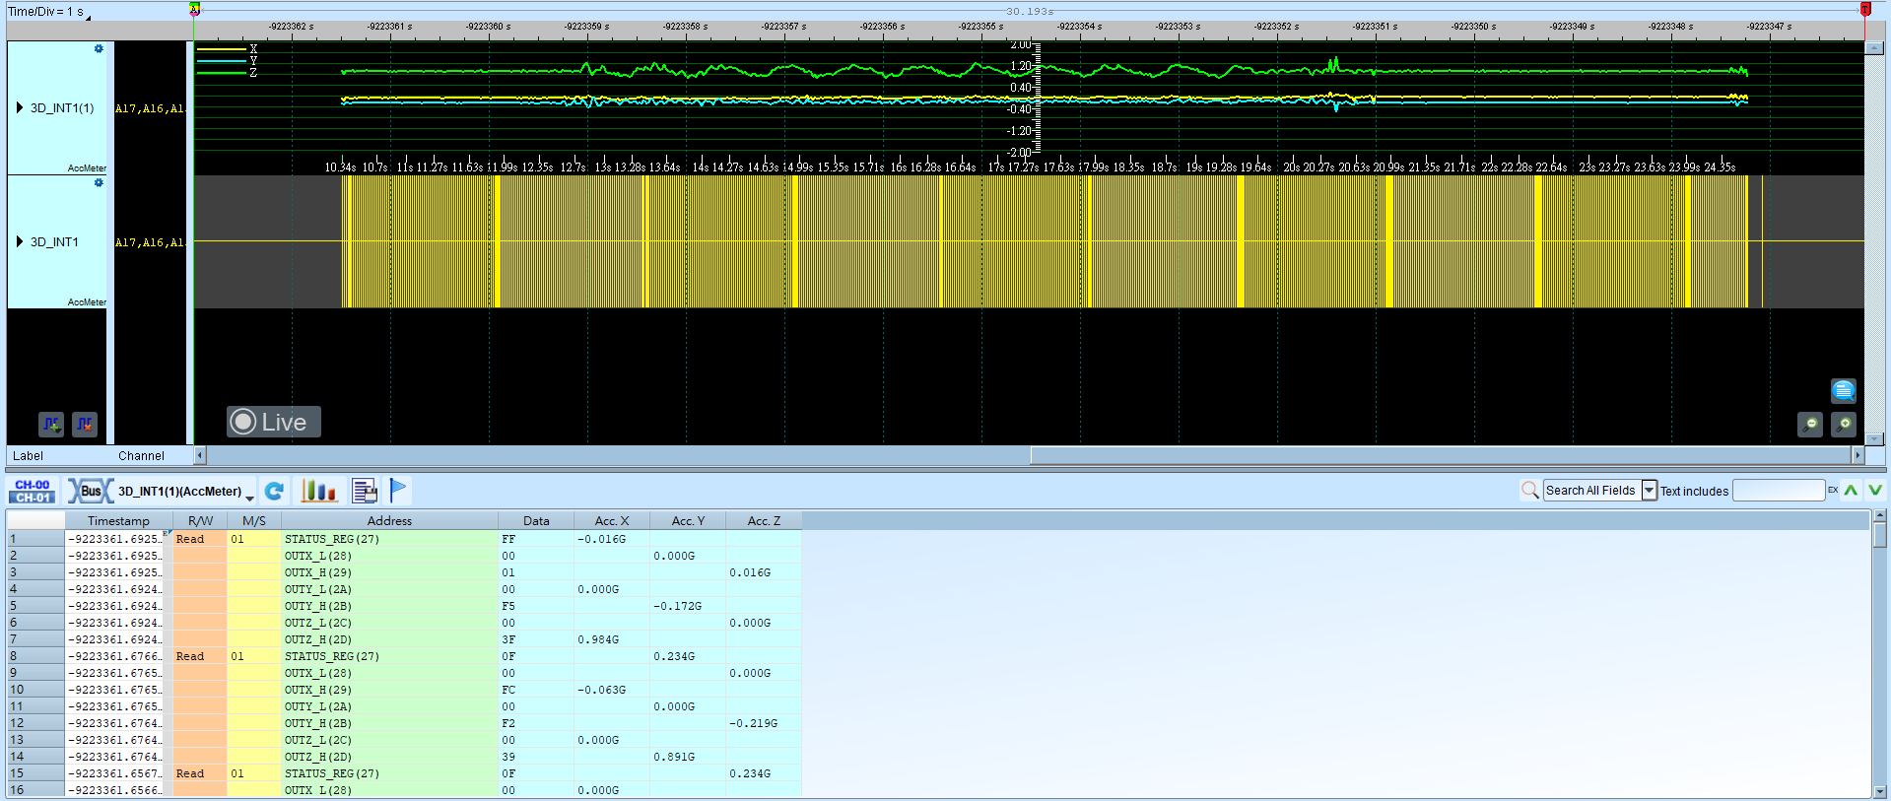Click the Bus decode icon
This screenshot has height=801, width=1891.
pos(90,491)
